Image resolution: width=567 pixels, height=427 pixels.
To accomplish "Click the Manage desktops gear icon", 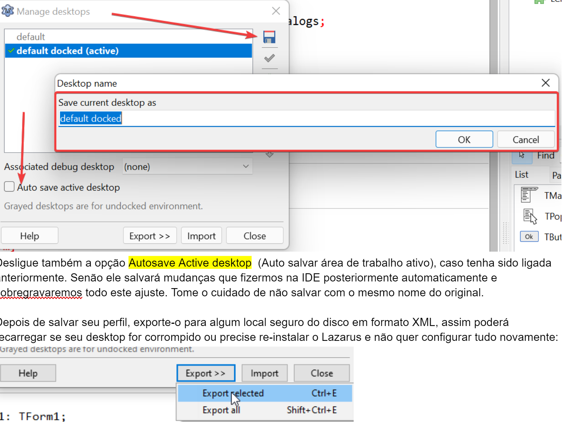I will (7, 11).
